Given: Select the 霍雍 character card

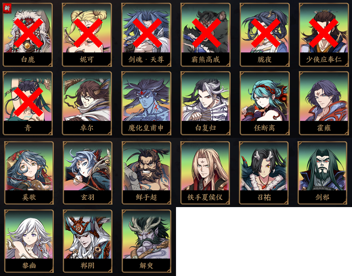Looking at the screenshot, I should pos(324,103).
